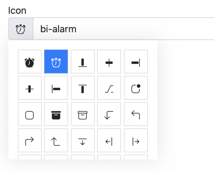Choose the outline archive box icon

83,114
